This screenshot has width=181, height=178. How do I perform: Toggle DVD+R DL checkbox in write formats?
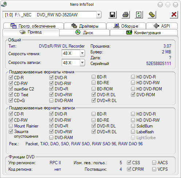click(x=93, y=132)
